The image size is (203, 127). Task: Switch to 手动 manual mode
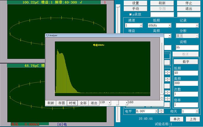point(135,9)
